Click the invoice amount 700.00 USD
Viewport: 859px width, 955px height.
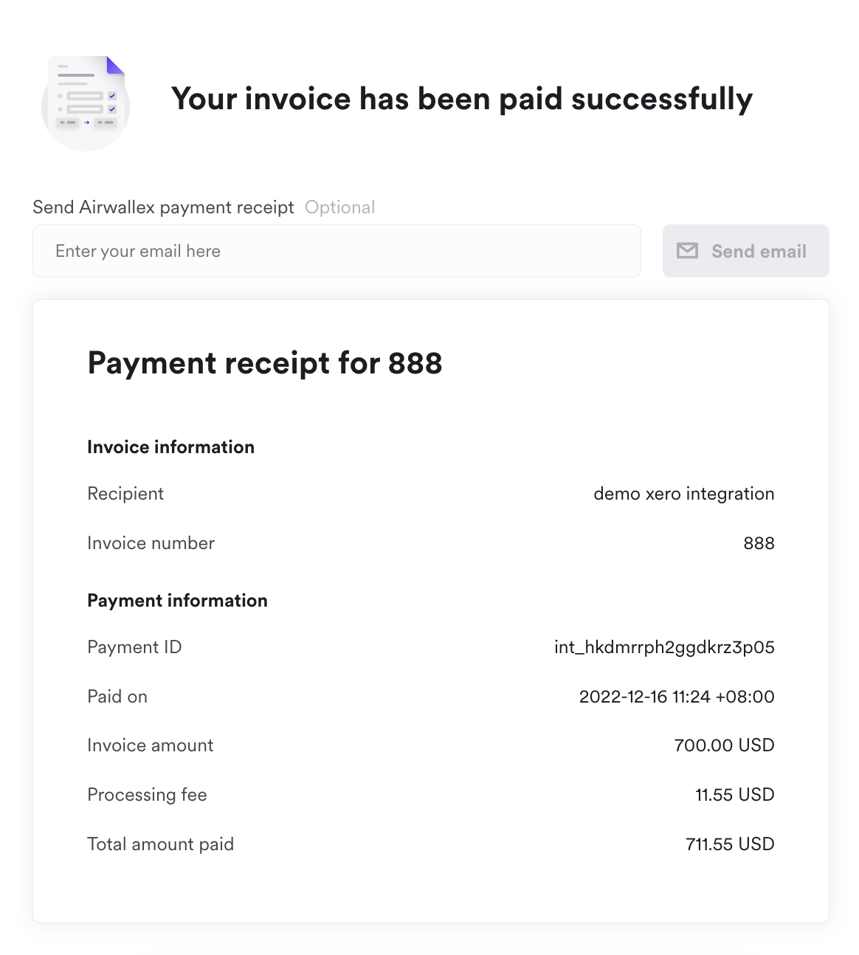pos(724,745)
